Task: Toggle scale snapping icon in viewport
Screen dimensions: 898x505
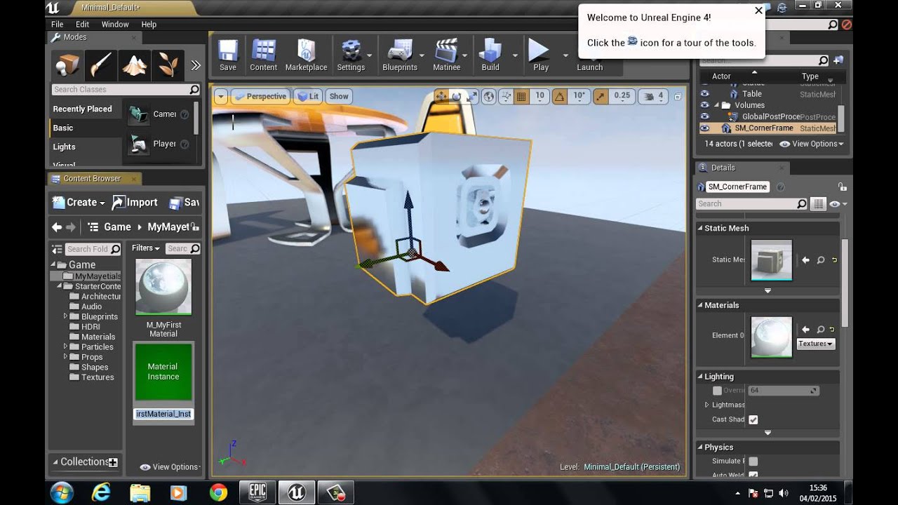Action: (601, 96)
